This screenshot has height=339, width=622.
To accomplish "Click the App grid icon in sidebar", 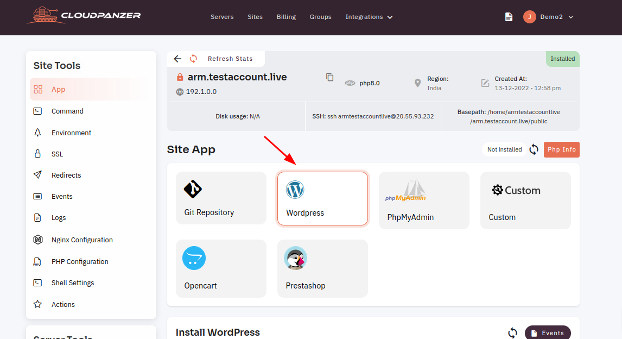I will click(x=38, y=89).
